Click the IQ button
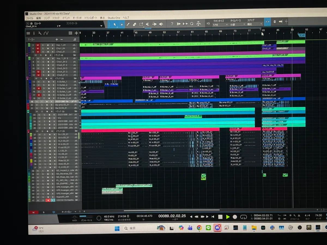Viewport: 327px width, 245px height. pyautogui.click(x=208, y=24)
